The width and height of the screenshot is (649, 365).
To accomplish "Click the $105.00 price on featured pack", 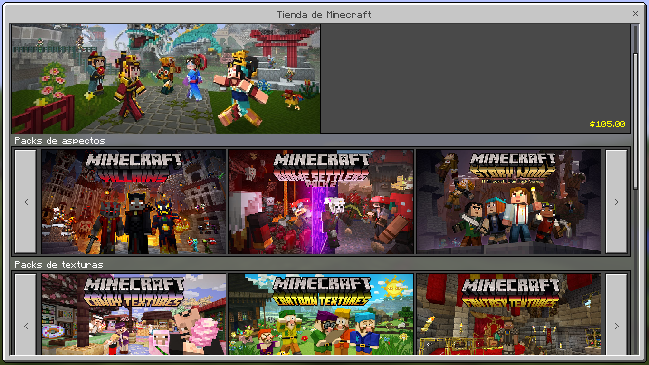I will click(607, 125).
